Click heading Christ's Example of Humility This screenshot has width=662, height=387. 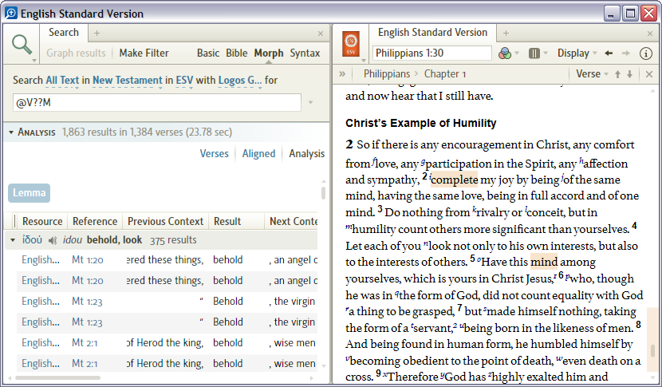[420, 124]
